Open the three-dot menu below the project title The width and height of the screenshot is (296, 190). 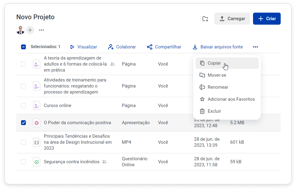41,30
